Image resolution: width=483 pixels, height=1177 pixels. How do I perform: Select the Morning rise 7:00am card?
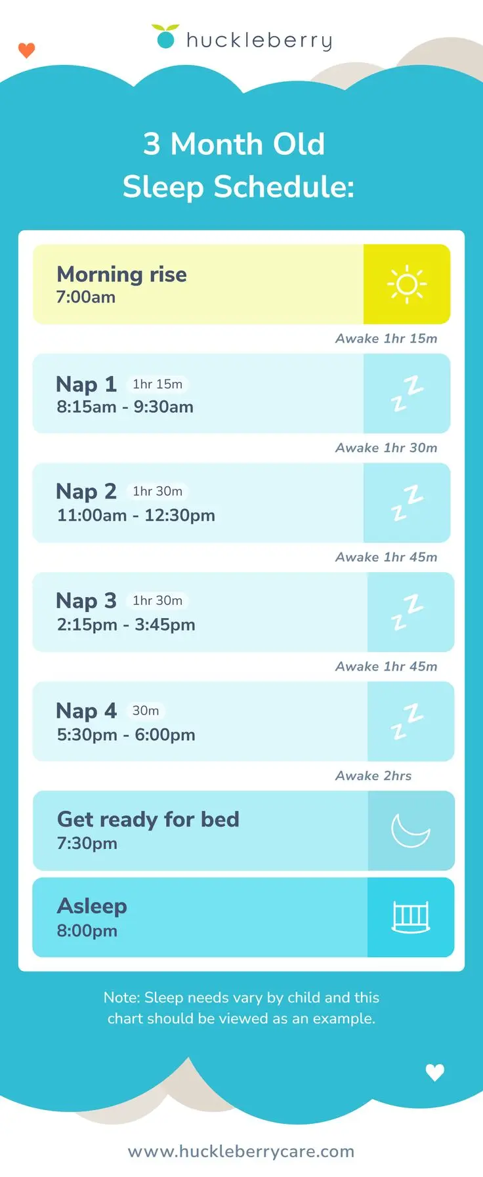[x=241, y=284]
